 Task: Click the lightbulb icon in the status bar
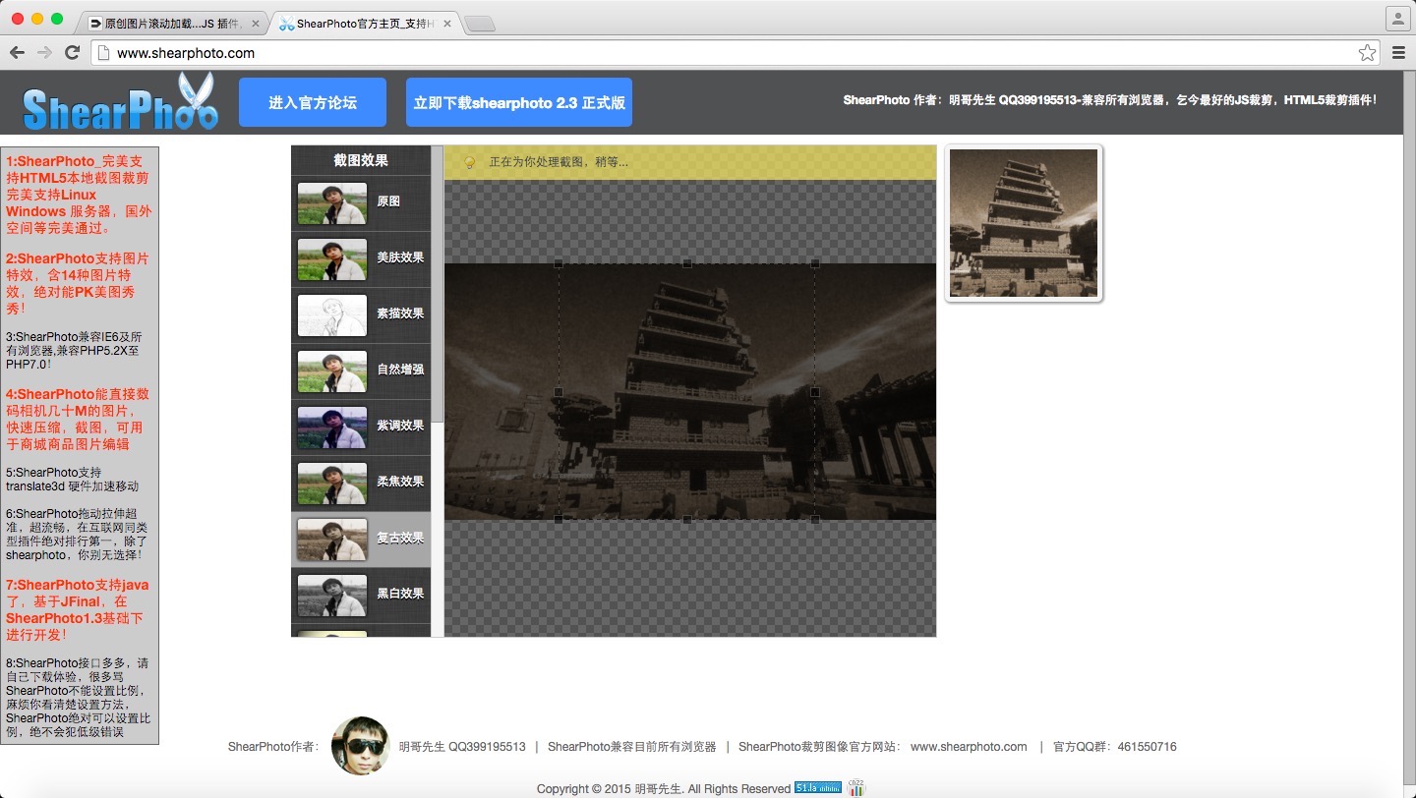click(469, 162)
